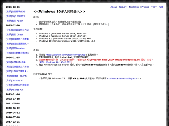
Task: Open the About page link
Action: pos(114,7)
